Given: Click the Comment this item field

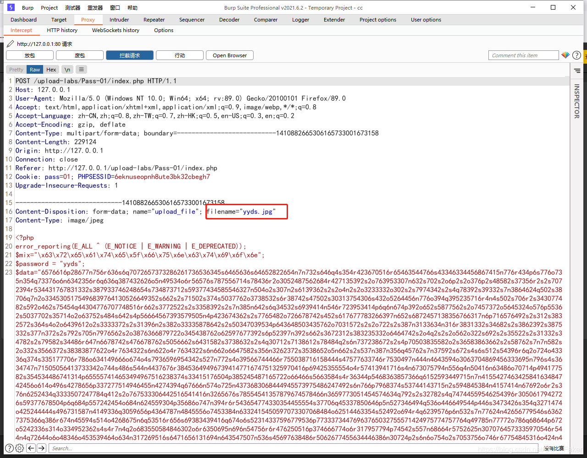Looking at the screenshot, I should 524,55.
